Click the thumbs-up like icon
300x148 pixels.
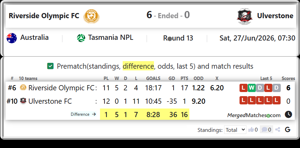click(x=251, y=130)
